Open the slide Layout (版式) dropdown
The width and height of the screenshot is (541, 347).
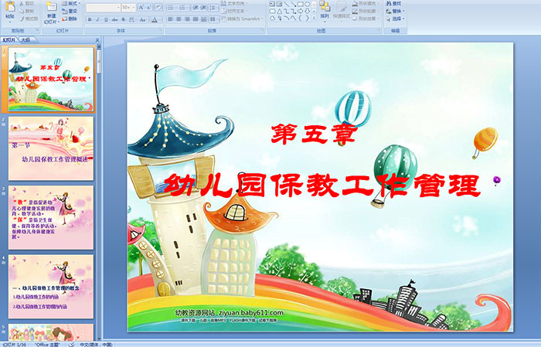tap(71, 3)
